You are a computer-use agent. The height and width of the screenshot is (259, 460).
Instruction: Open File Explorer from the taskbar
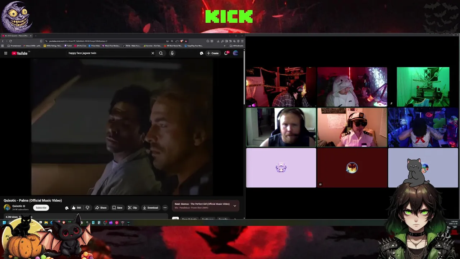coord(46,223)
